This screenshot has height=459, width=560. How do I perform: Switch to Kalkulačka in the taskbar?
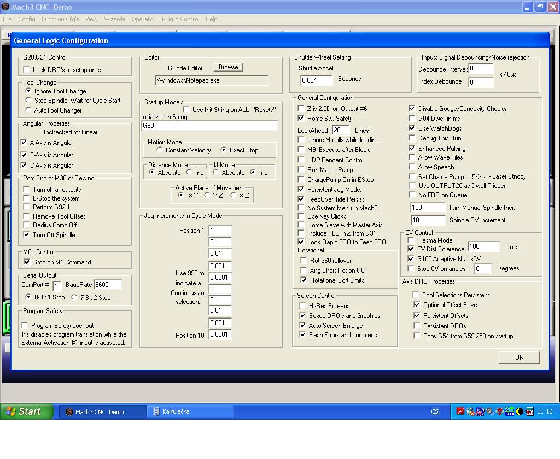click(x=189, y=411)
